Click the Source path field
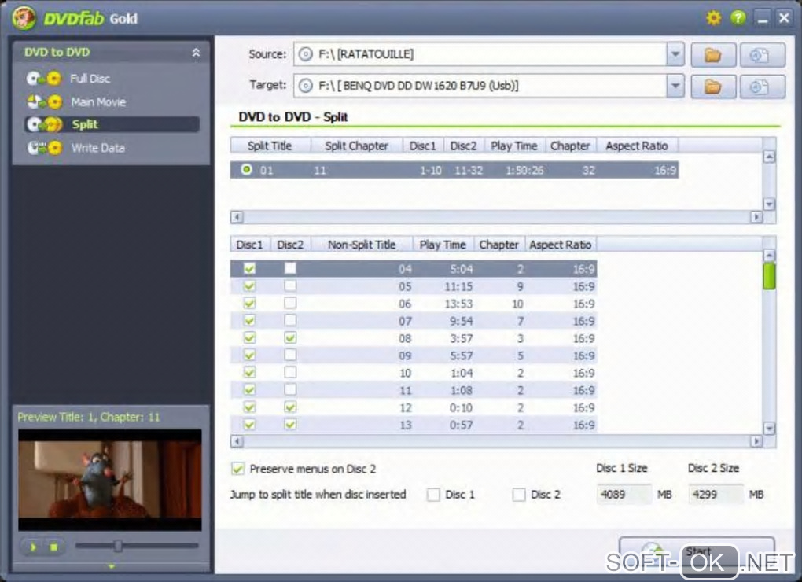 click(x=480, y=54)
